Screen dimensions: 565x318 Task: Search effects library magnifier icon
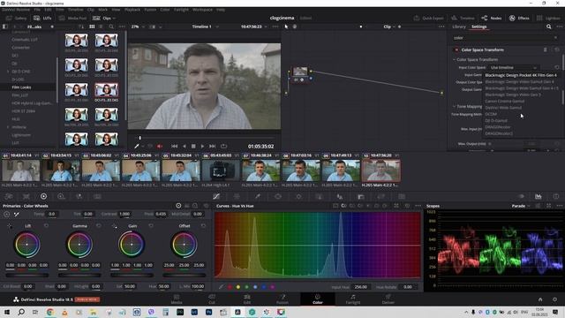click(548, 26)
